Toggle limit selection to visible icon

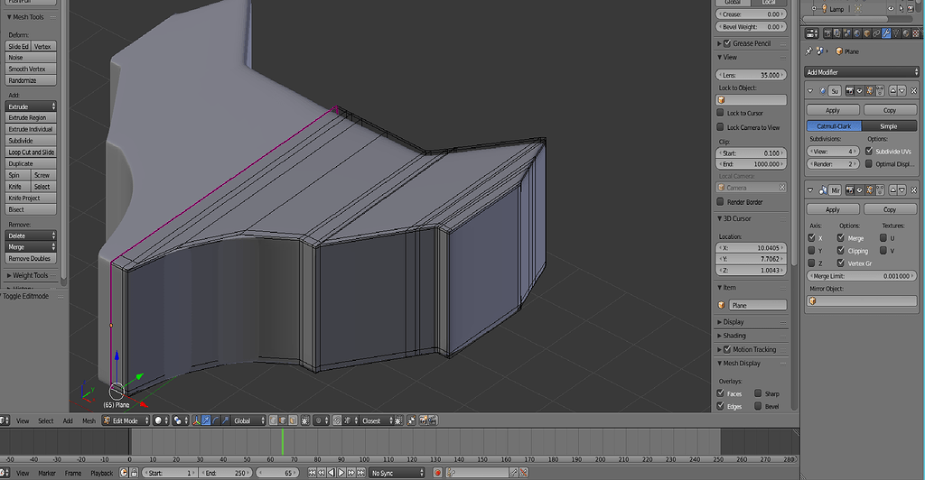pos(305,420)
